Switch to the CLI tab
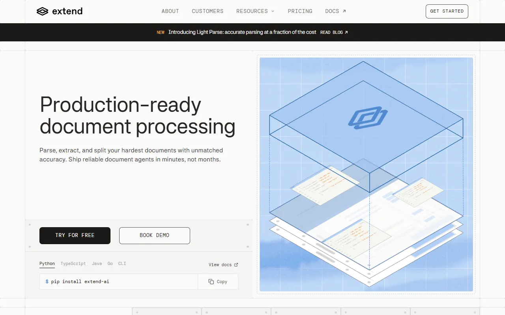The width and height of the screenshot is (505, 315). click(122, 264)
